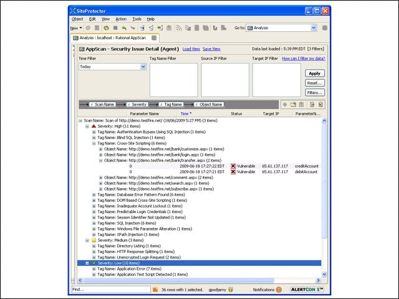This screenshot has width=399, height=299.
Task: Click the Filters... button
Action: pyautogui.click(x=315, y=93)
